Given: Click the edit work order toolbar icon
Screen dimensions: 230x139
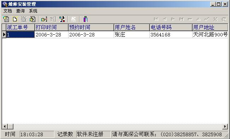Looking at the screenshot, I should pyautogui.click(x=6, y=19).
